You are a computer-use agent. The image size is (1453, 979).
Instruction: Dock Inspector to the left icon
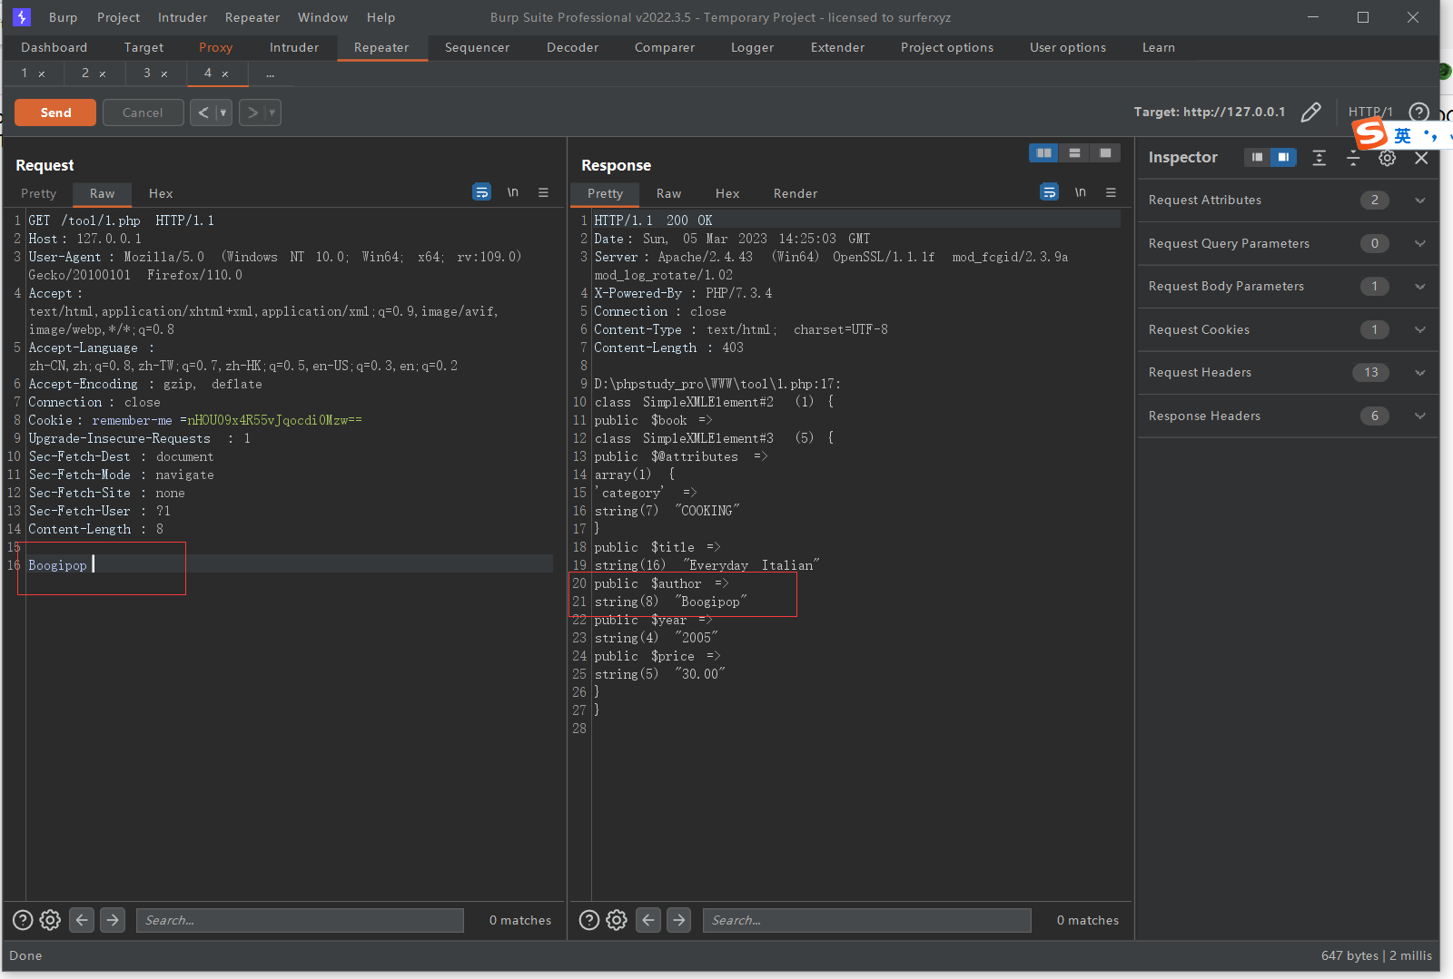[1257, 157]
